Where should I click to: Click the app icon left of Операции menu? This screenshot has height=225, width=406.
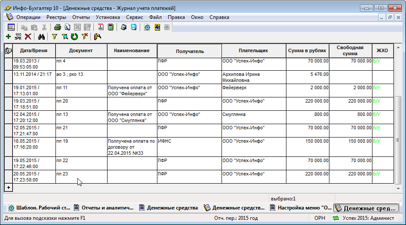pyautogui.click(x=9, y=17)
